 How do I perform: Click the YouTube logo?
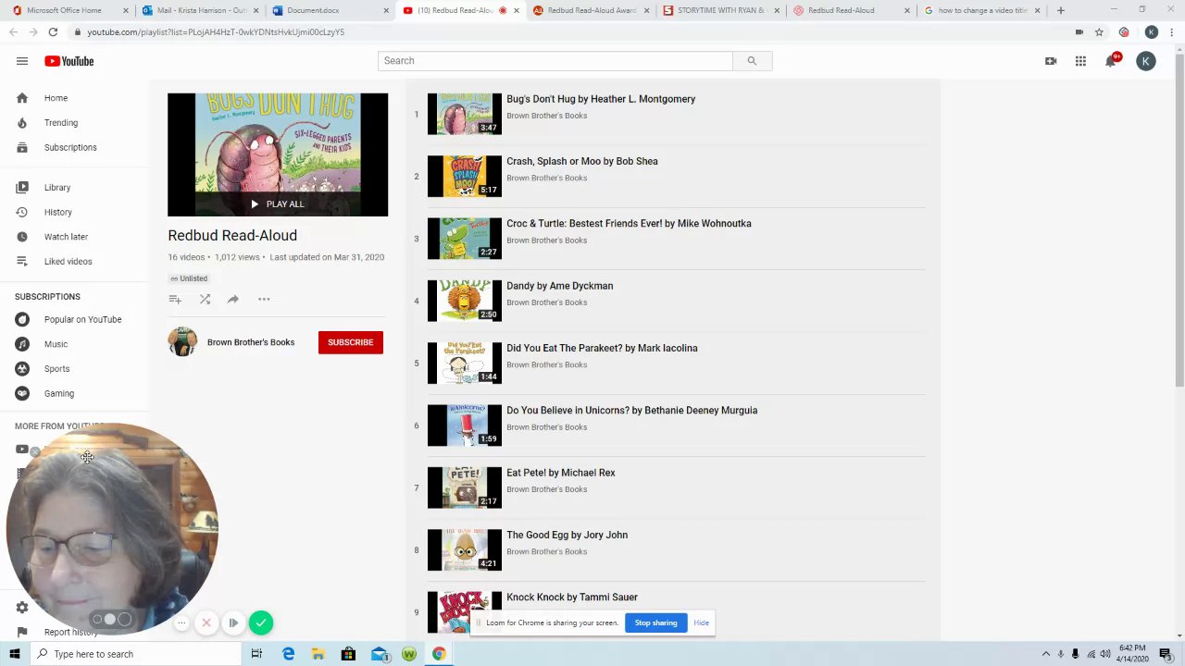click(x=69, y=61)
